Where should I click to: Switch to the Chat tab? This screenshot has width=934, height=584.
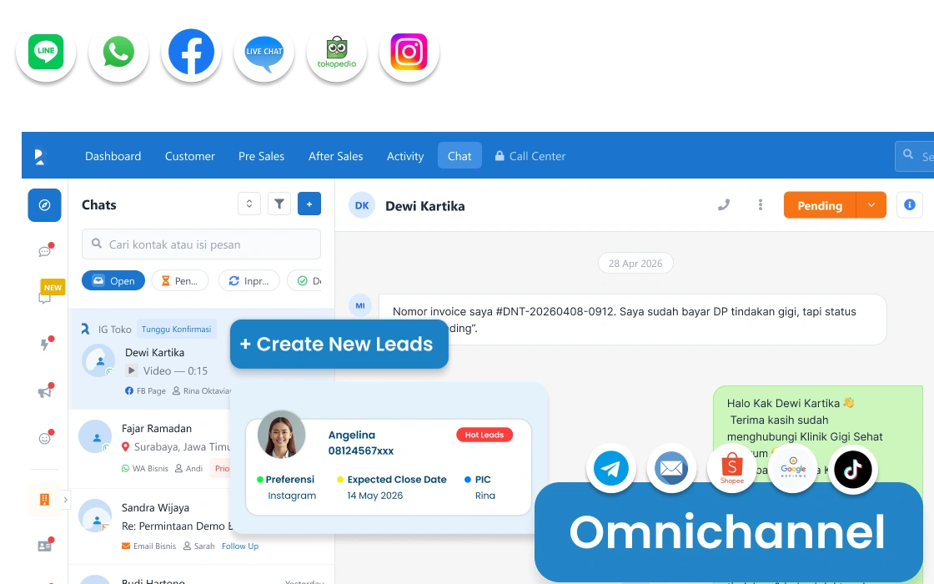[459, 155]
